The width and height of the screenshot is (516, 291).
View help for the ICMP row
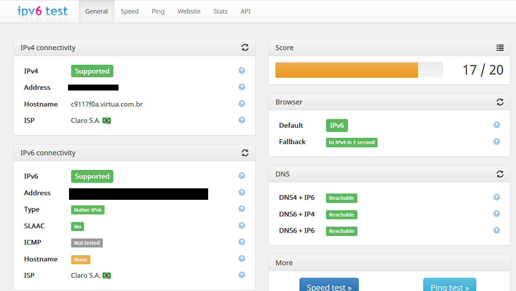(242, 242)
